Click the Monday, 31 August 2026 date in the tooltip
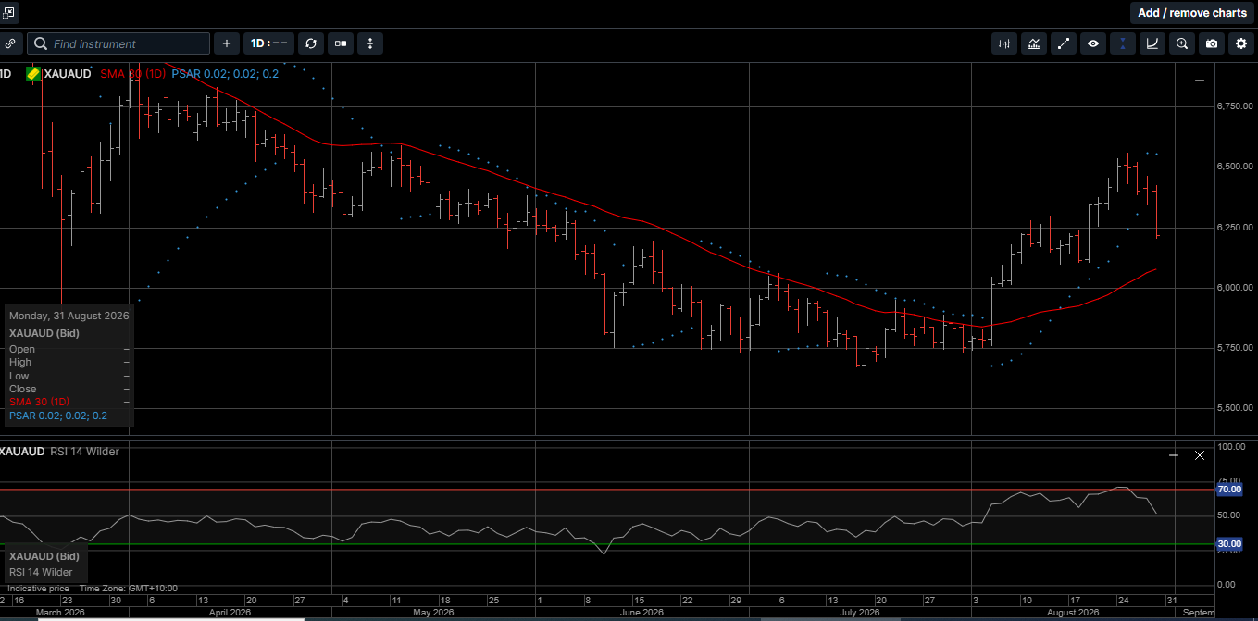The image size is (1258, 621). 69,316
